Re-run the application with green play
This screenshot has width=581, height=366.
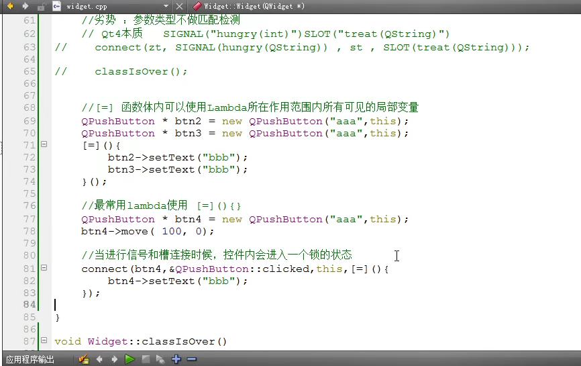point(129,359)
